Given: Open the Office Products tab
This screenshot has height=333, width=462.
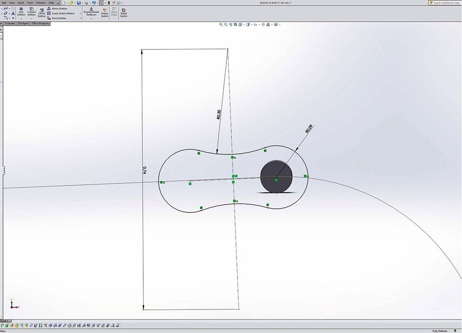Looking at the screenshot, I should tap(40, 23).
